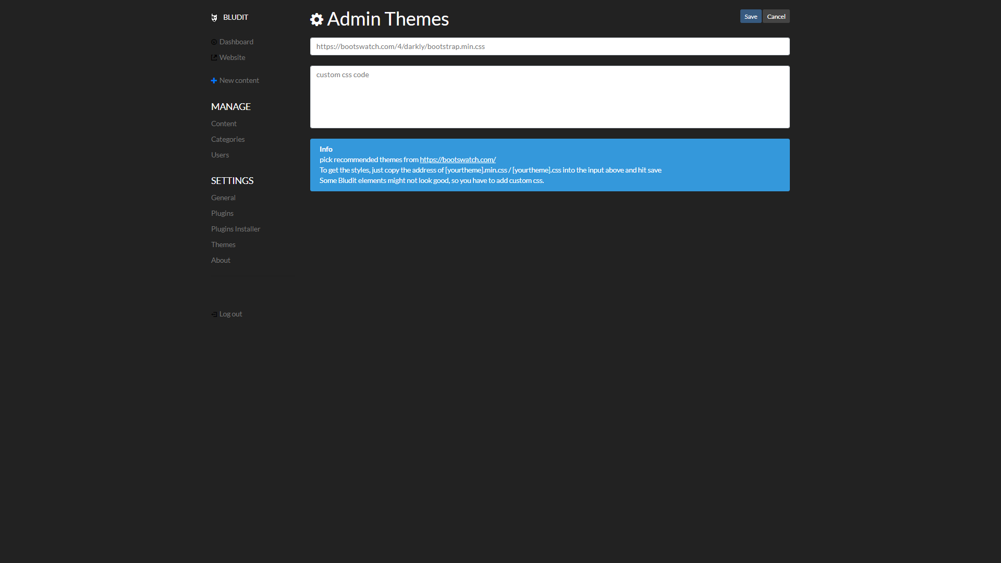Select Content under Manage

(224, 124)
